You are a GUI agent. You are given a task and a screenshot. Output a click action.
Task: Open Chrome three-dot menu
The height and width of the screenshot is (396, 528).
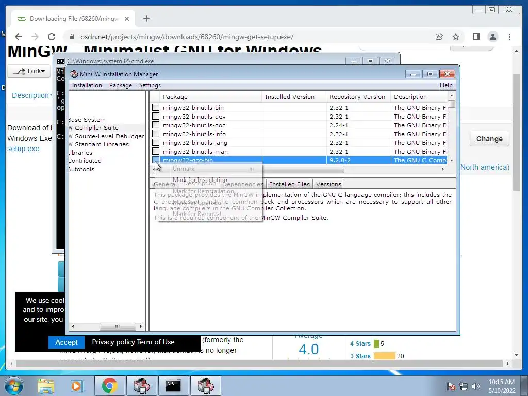coord(510,37)
